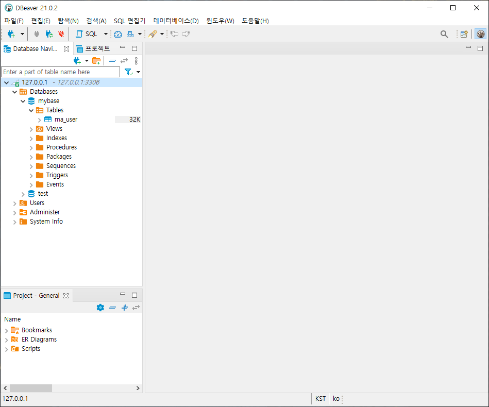Click the gear configure icon in Project panel
This screenshot has width=489, height=407.
point(100,308)
